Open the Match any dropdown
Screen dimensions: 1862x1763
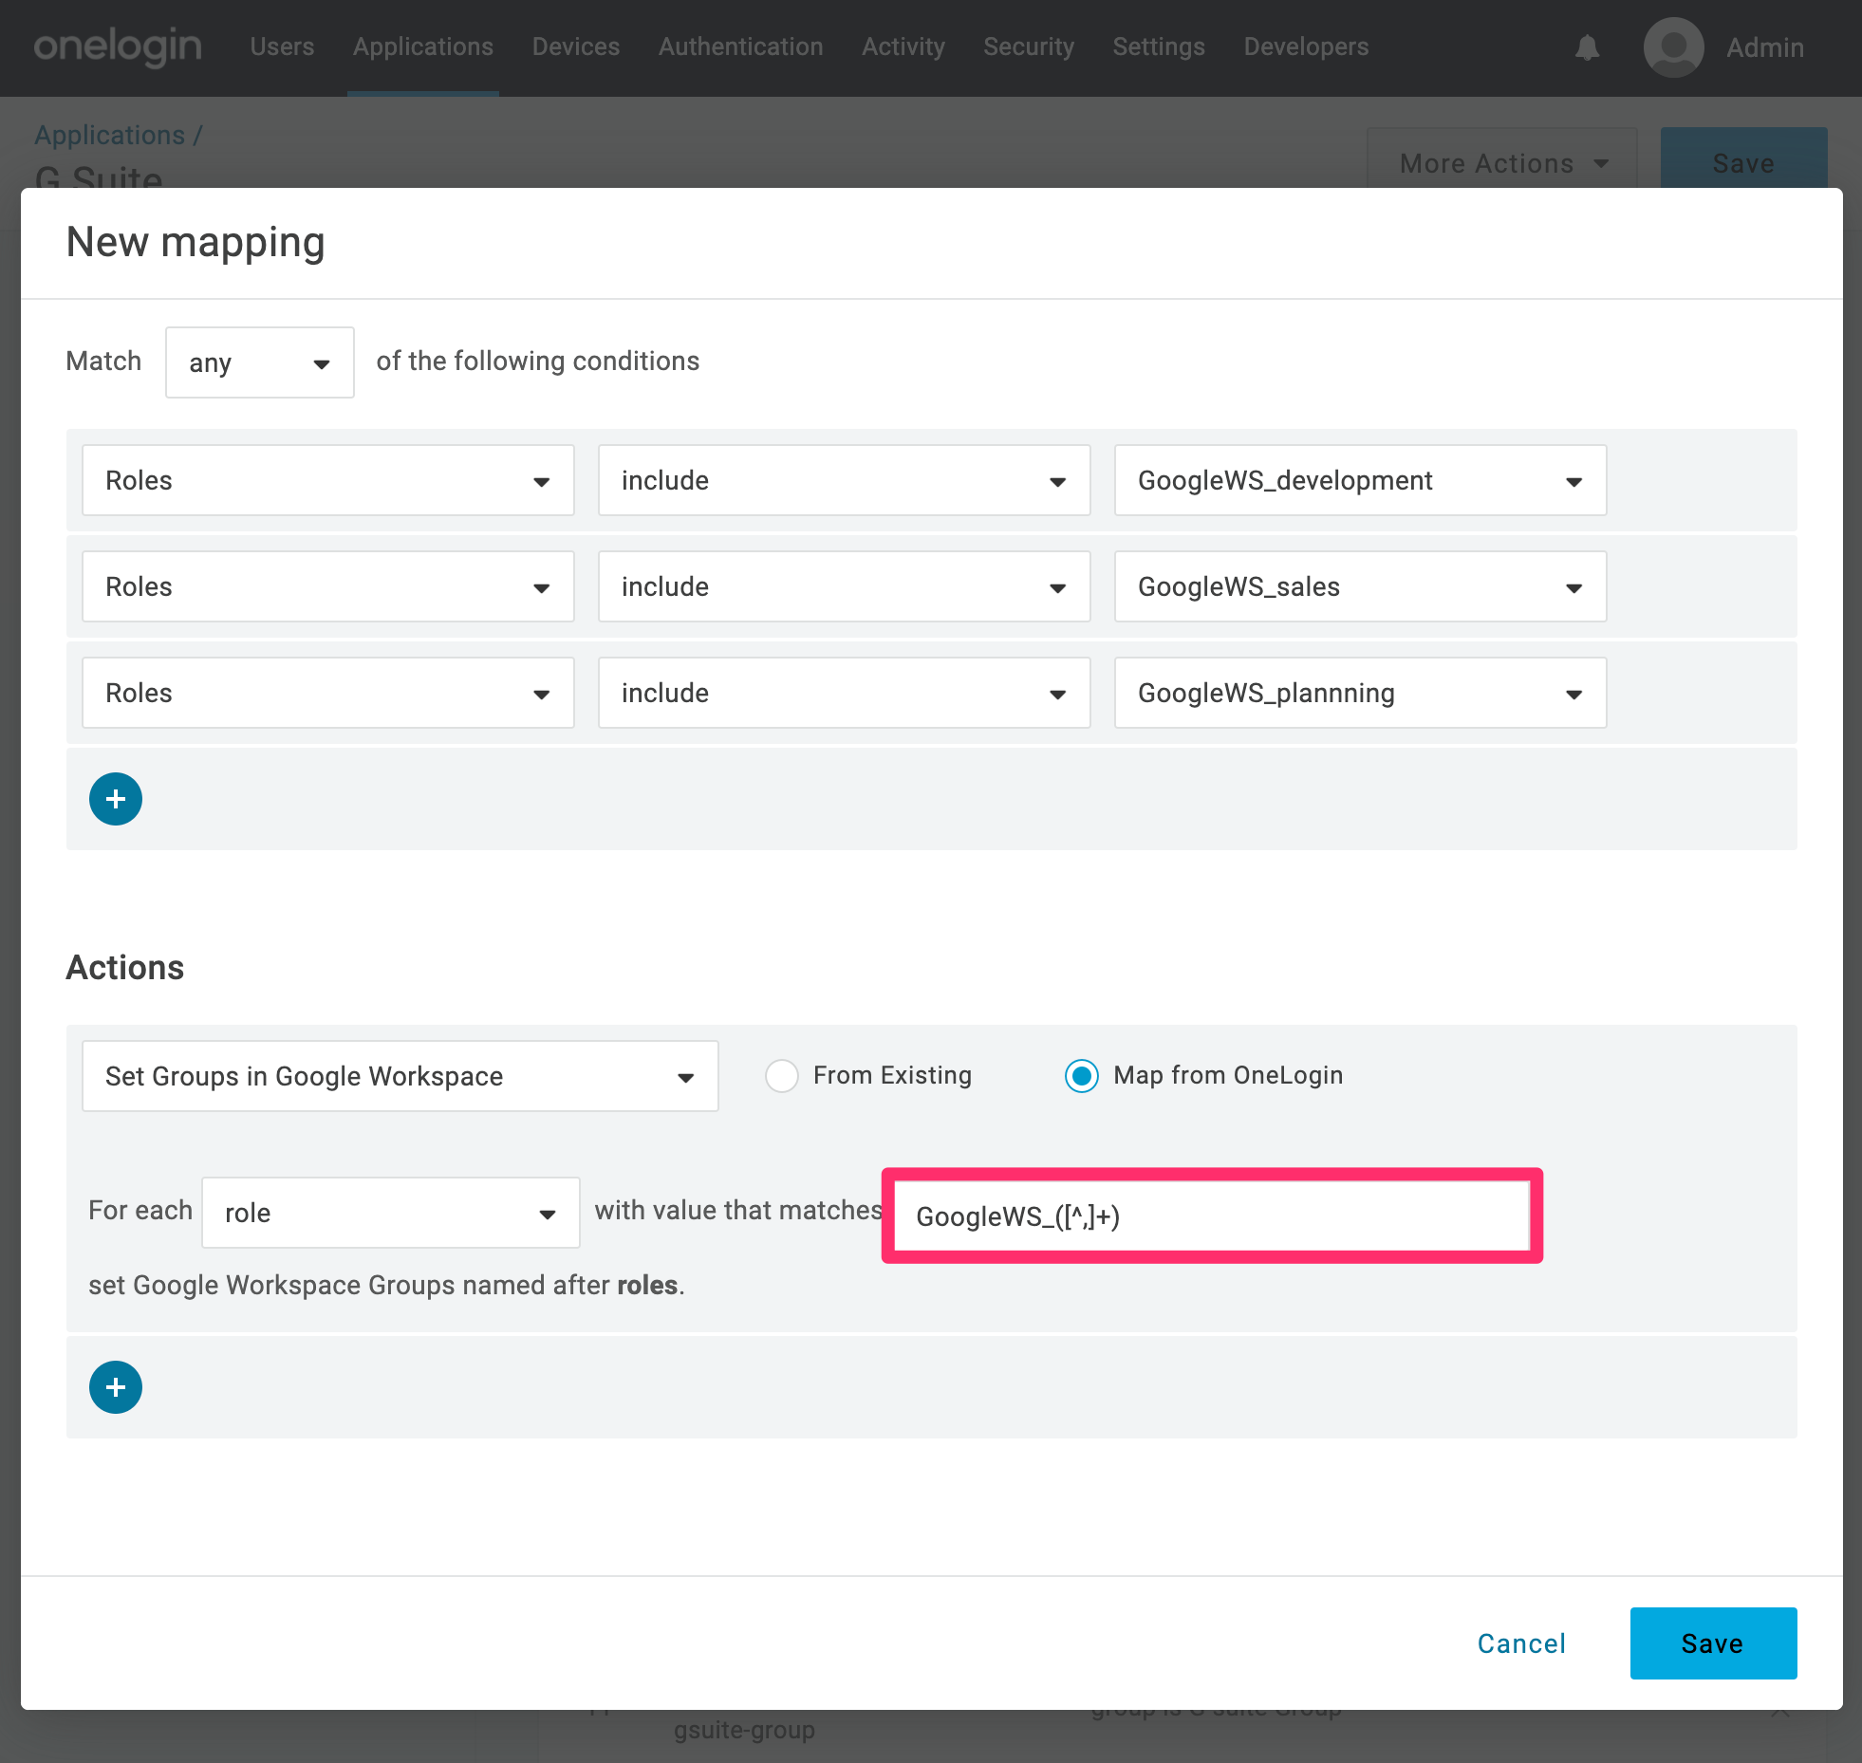260,362
